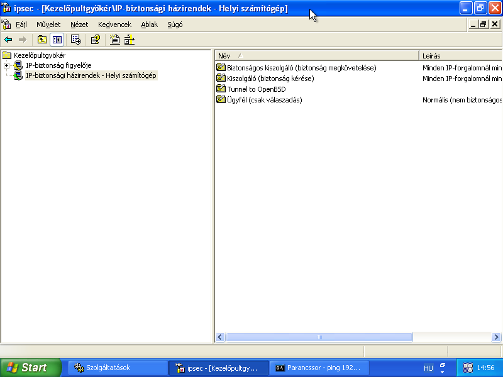
Task: Open the Start menu
Action: point(30,368)
